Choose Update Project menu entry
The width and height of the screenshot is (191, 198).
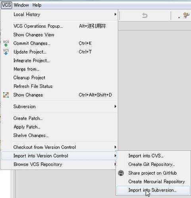coord(60,52)
